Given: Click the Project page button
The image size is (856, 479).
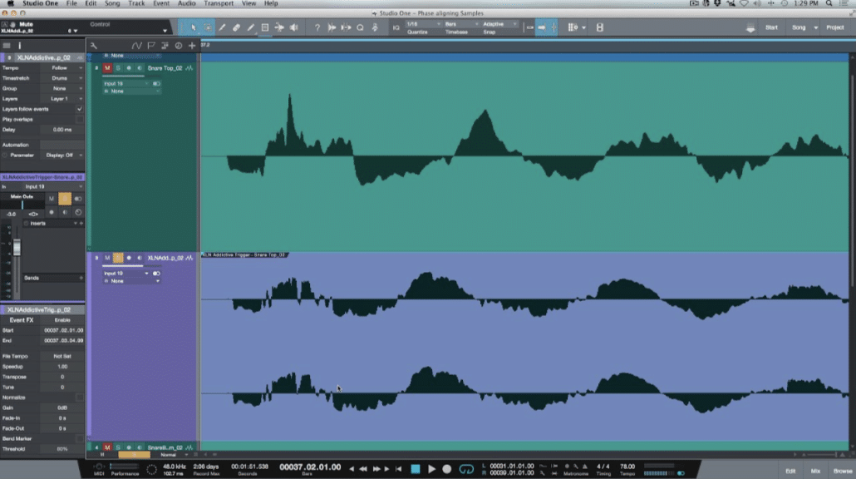Looking at the screenshot, I should tap(834, 27).
